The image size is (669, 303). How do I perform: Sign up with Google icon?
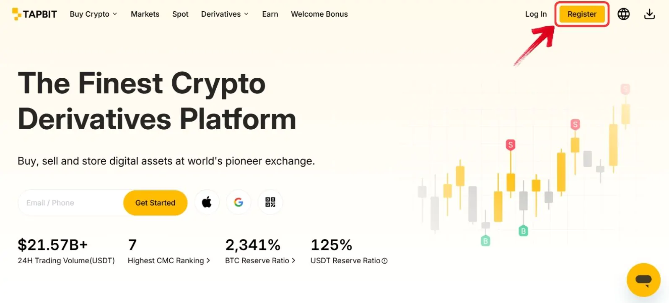coord(239,203)
